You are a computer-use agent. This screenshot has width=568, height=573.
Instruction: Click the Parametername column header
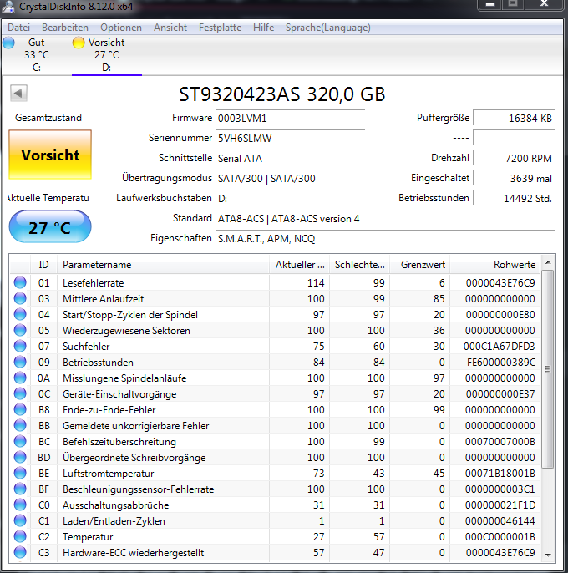[163, 265]
